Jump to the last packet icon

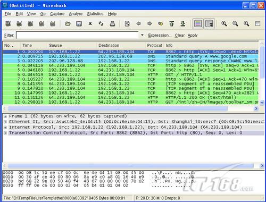click(x=183, y=23)
